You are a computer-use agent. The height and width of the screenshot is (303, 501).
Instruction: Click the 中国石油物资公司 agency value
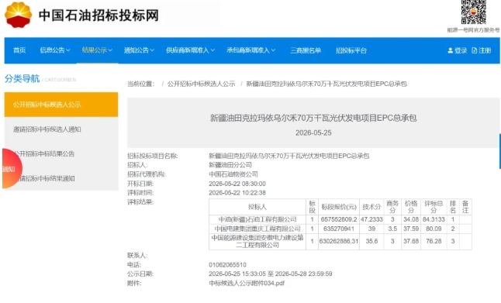233,174
